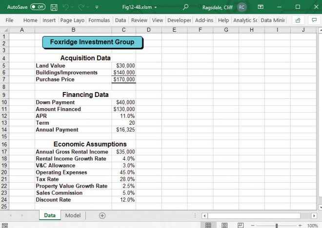Open the Review ribbon tab
The image size is (322, 228).
coord(139,20)
